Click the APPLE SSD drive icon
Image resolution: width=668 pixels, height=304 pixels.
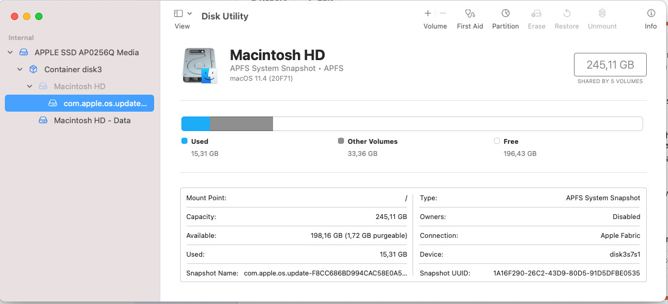[24, 52]
